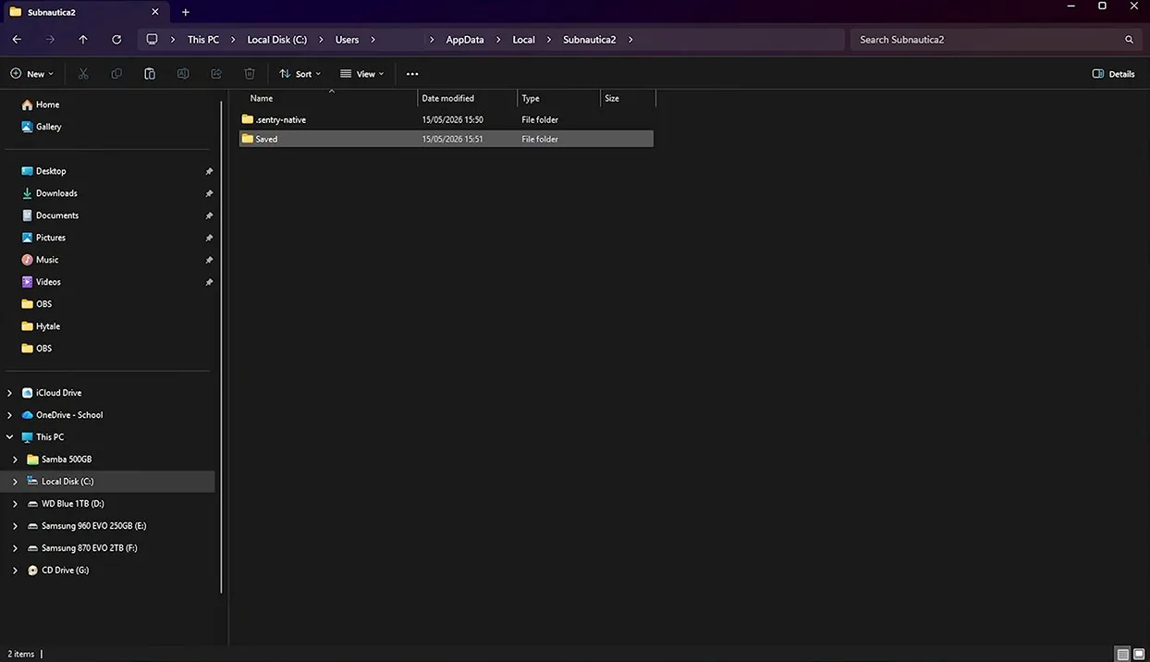Viewport: 1150px width, 662px height.
Task: Click the Share icon in the toolbar
Action: tap(216, 74)
